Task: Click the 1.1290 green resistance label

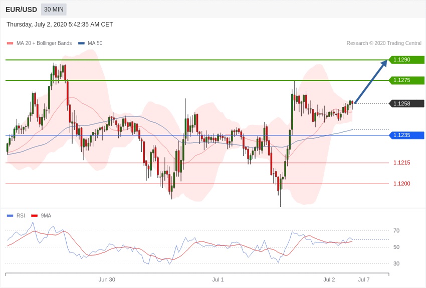Action: pos(406,59)
